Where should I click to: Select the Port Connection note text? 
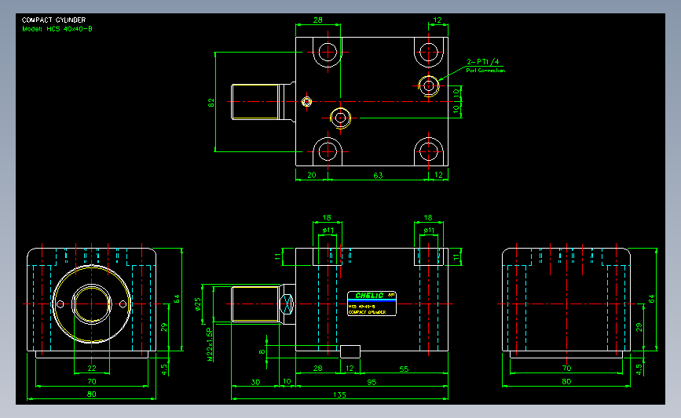(x=485, y=71)
